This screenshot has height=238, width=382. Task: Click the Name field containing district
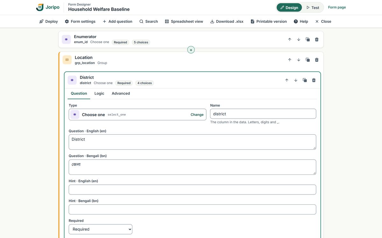click(263, 114)
